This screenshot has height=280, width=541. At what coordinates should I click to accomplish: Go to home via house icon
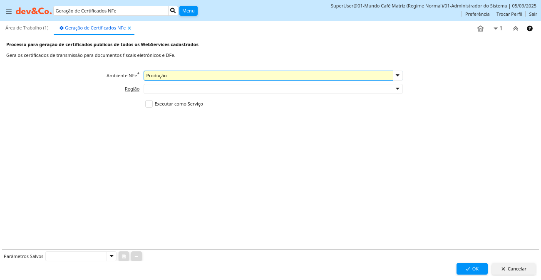(480, 29)
